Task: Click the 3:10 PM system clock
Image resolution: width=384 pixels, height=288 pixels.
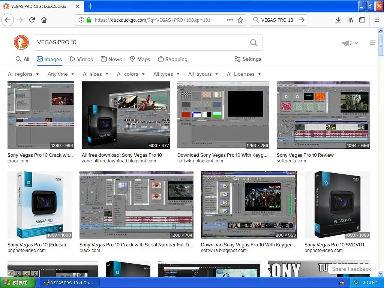Action: pyautogui.click(x=370, y=283)
